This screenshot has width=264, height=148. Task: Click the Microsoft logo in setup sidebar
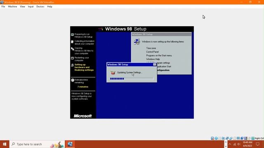coord(82,116)
